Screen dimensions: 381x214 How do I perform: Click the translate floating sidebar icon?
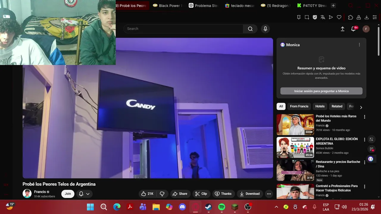click(x=371, y=139)
